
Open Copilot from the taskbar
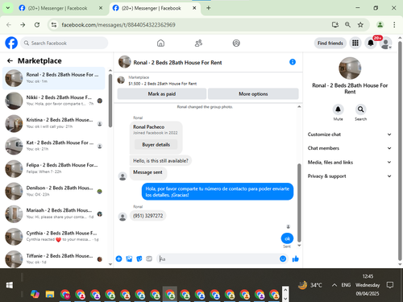coord(35,294)
